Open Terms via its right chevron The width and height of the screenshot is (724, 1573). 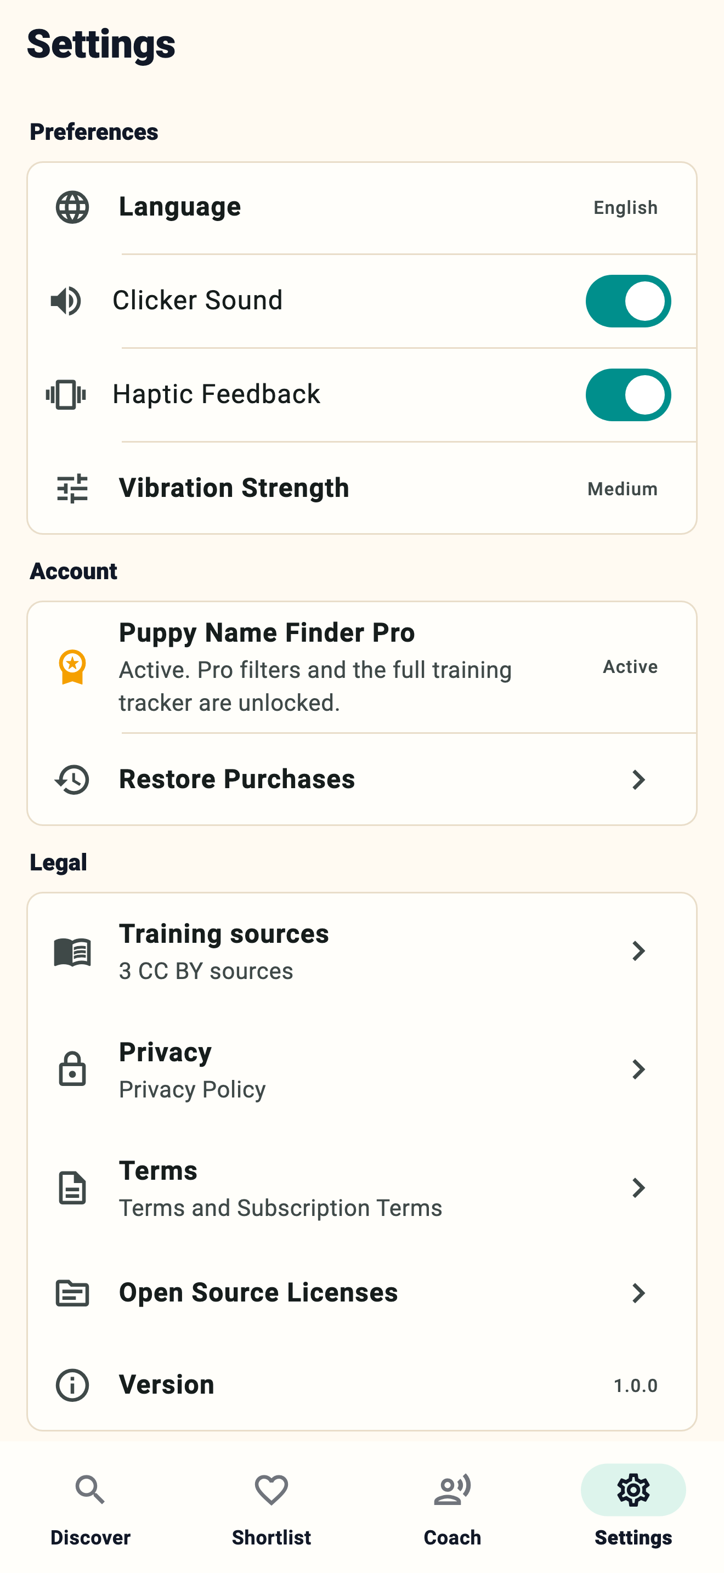[638, 1187]
